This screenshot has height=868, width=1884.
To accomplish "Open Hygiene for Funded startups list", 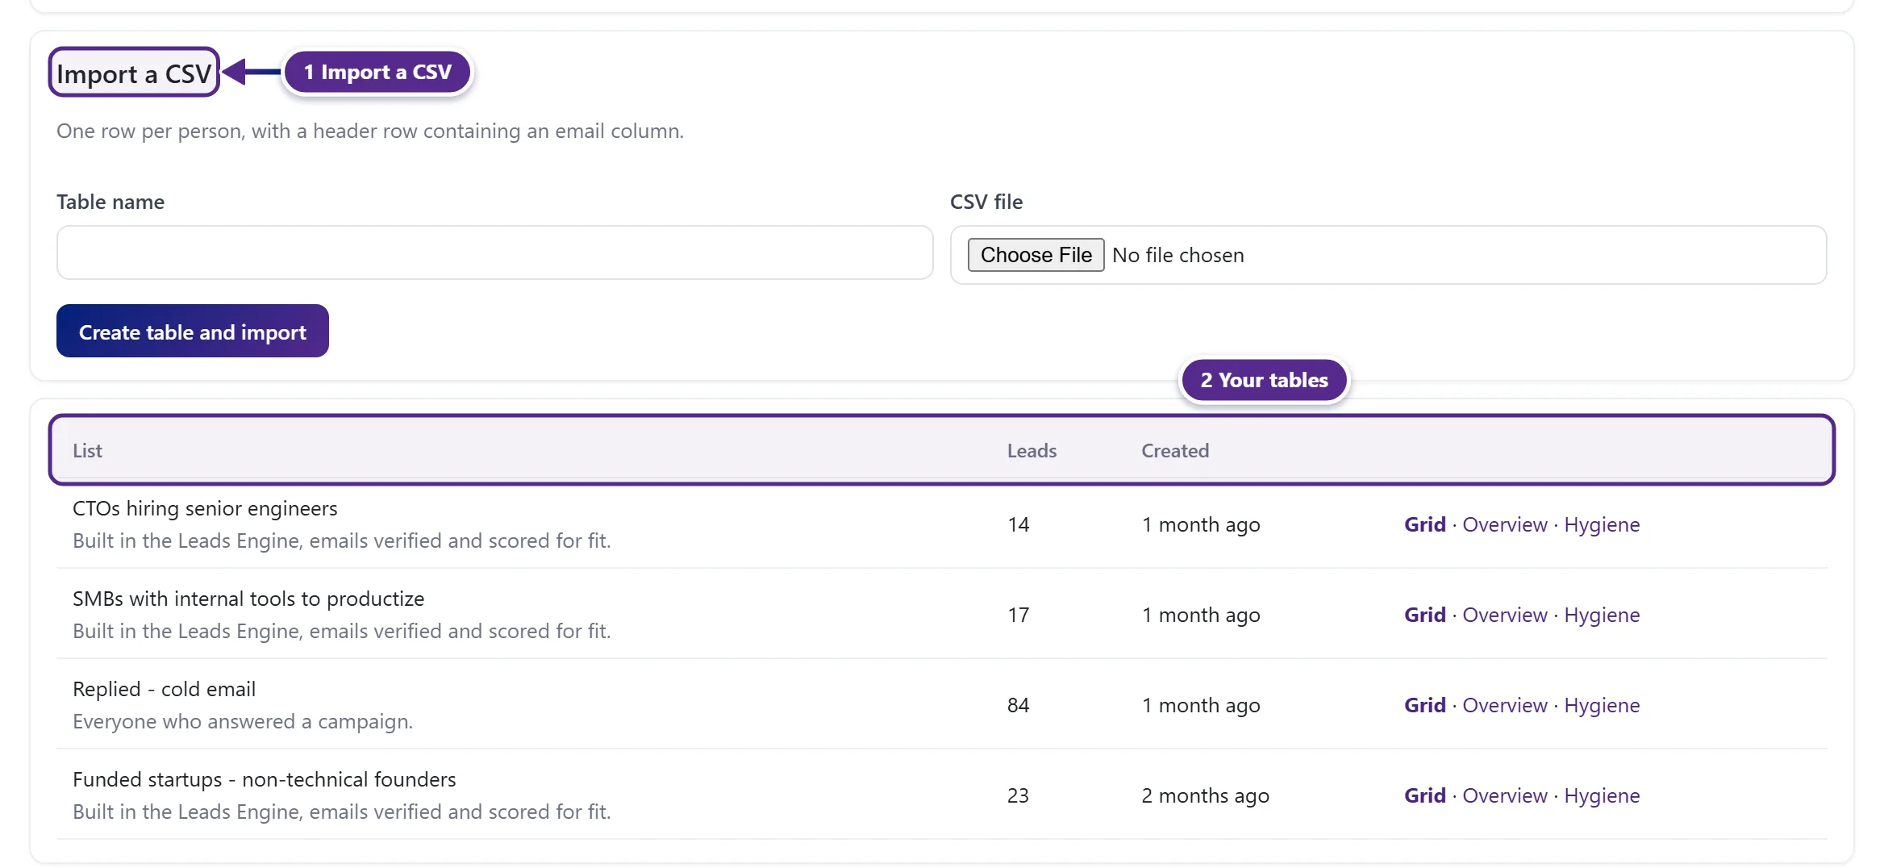I will coord(1602,795).
